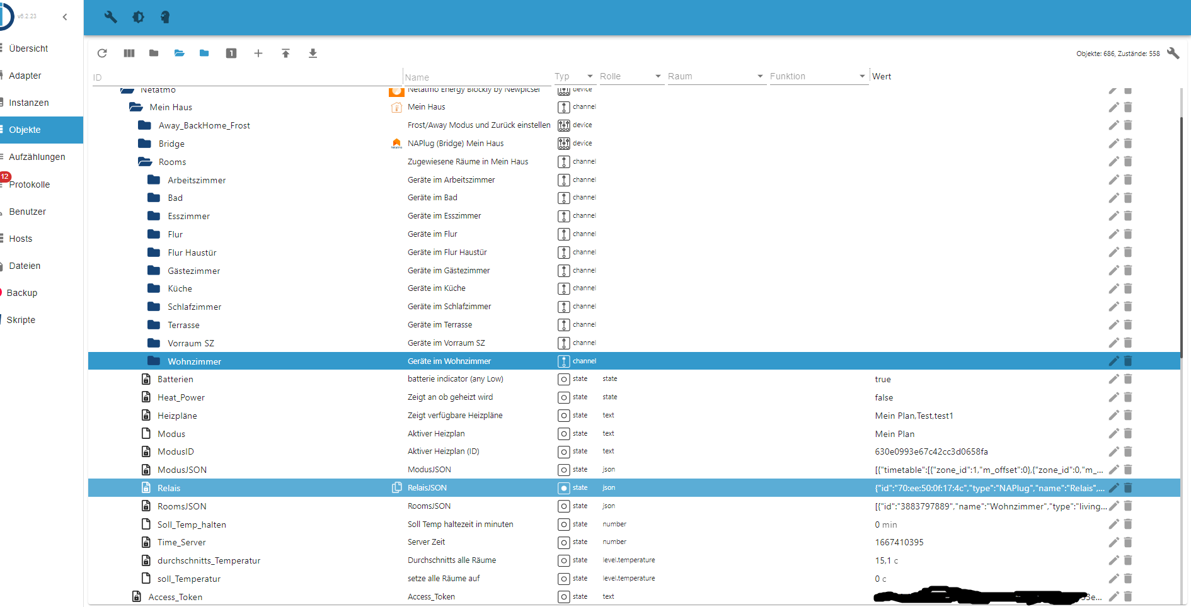Viewport: 1191px width, 607px height.
Task: Delete the Küche channel object
Action: click(x=1128, y=288)
